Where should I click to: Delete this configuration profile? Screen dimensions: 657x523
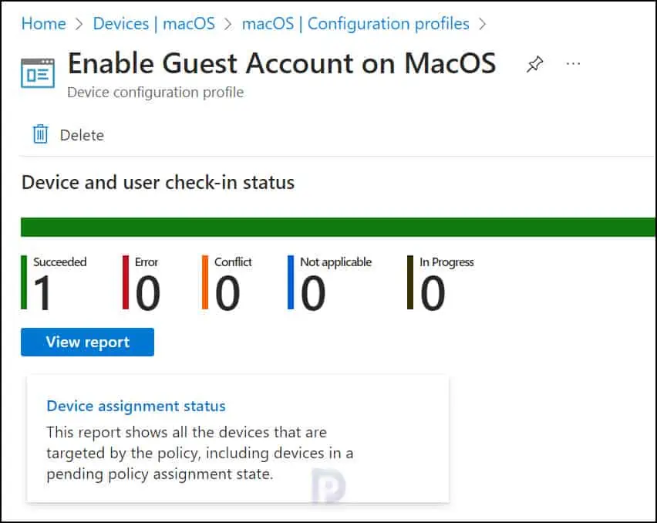point(69,134)
